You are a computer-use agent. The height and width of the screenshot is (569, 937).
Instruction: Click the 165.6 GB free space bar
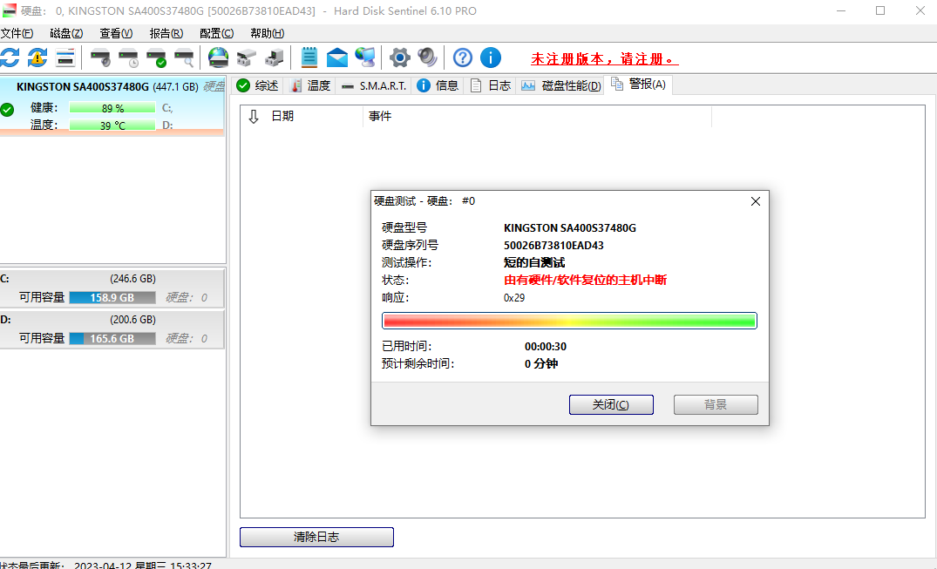click(112, 338)
